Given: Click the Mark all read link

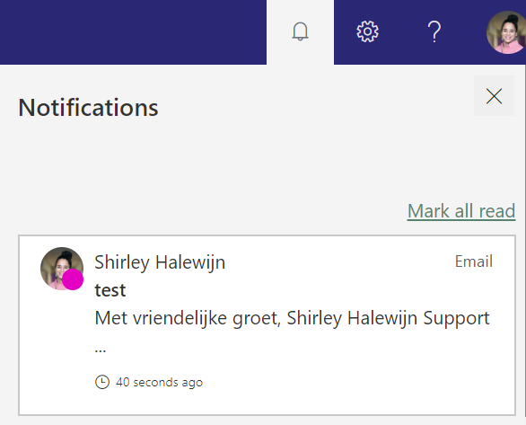Looking at the screenshot, I should point(461,211).
